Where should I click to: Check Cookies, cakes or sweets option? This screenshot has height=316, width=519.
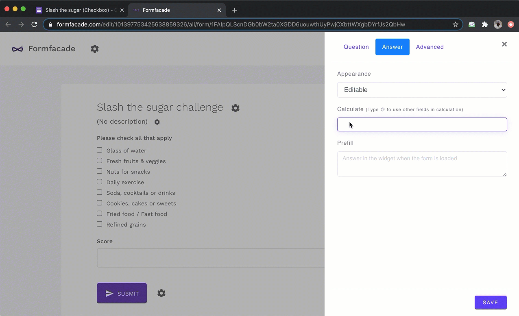coord(99,203)
